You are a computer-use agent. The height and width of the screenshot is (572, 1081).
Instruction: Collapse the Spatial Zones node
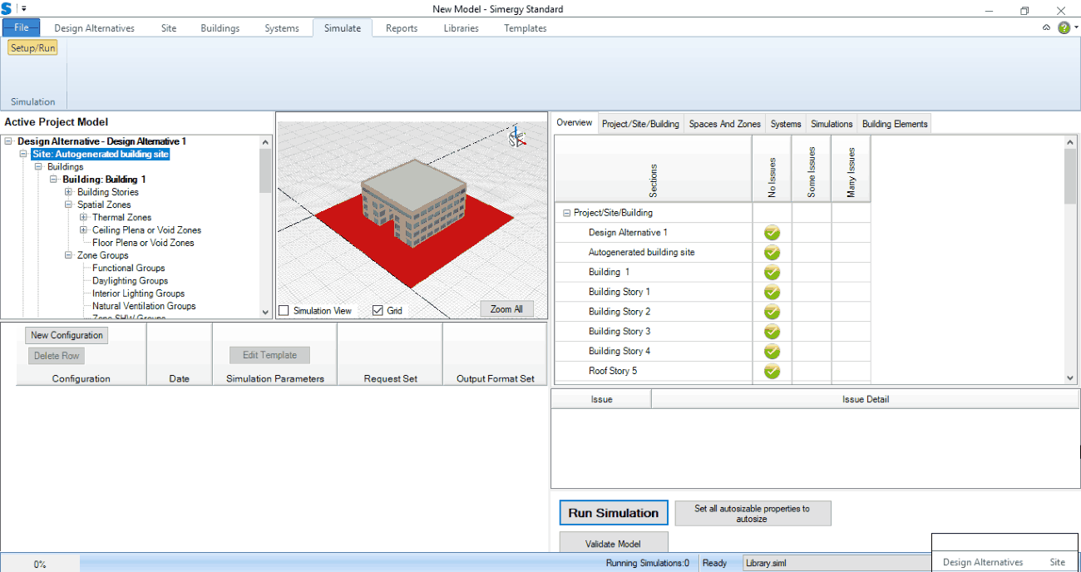[68, 205]
